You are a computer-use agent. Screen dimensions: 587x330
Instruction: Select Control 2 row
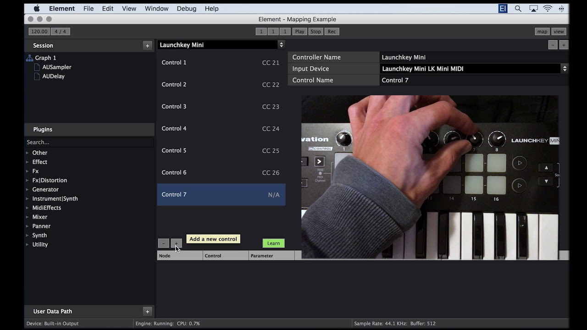(x=221, y=85)
